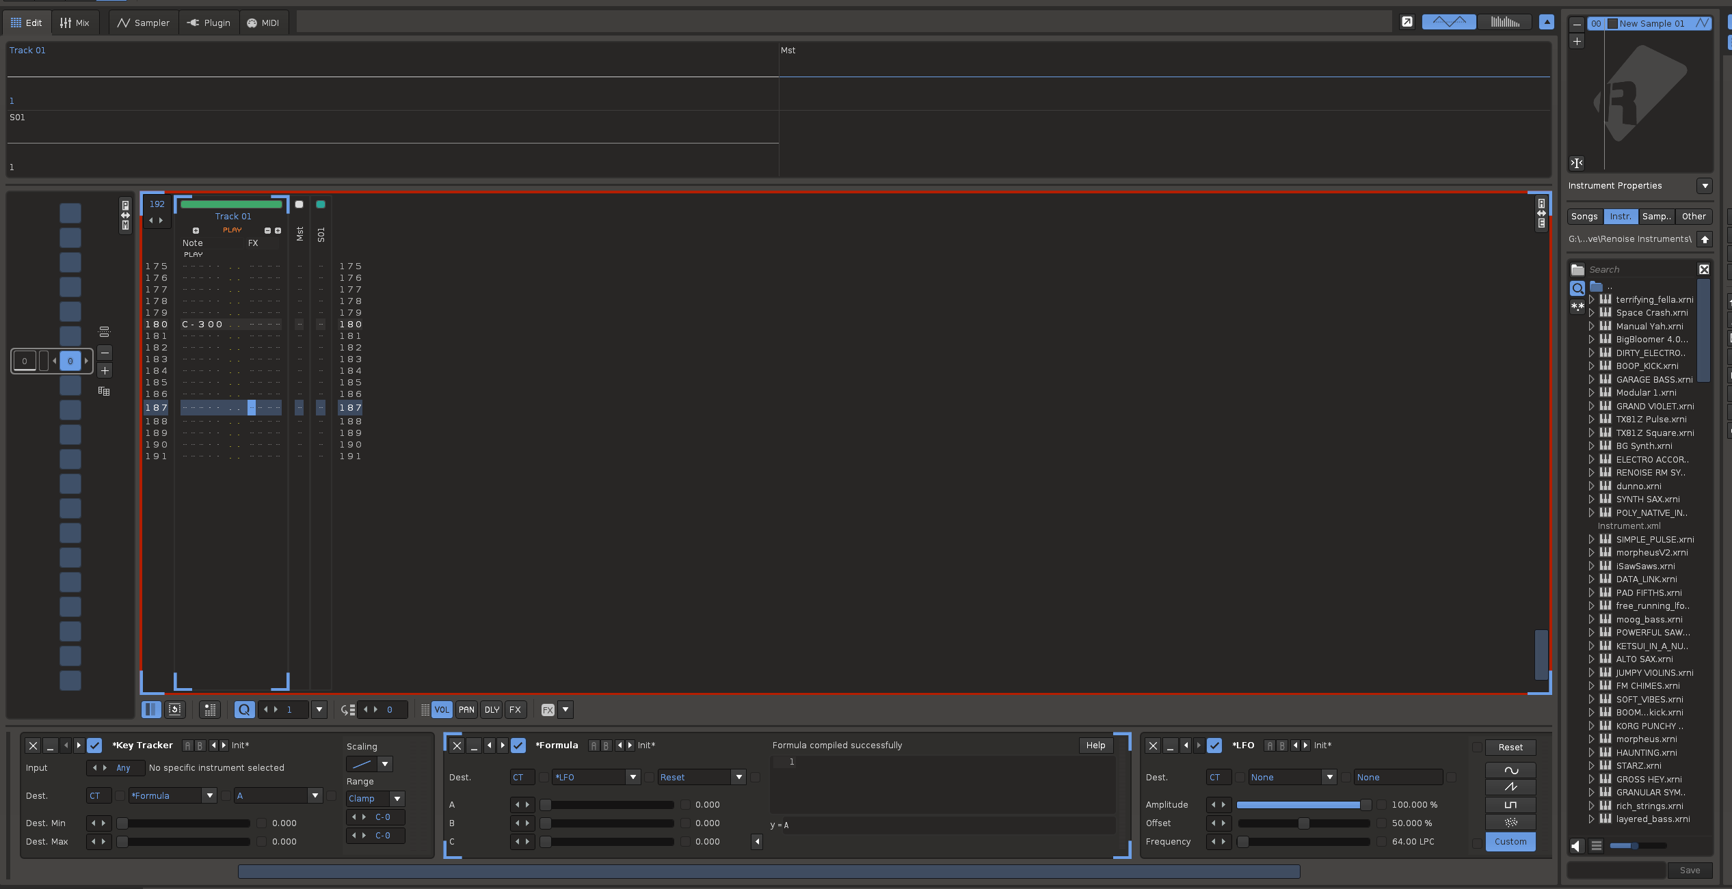Switch to the Sampler tab
This screenshot has width=1732, height=889.
[143, 23]
